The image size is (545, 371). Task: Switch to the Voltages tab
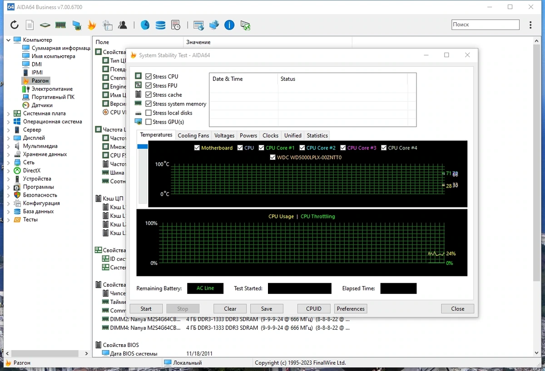click(224, 135)
